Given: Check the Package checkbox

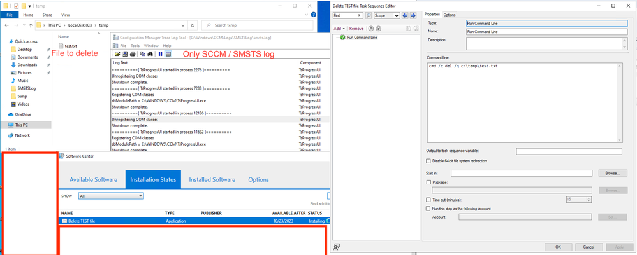Looking at the screenshot, I should click(428, 183).
